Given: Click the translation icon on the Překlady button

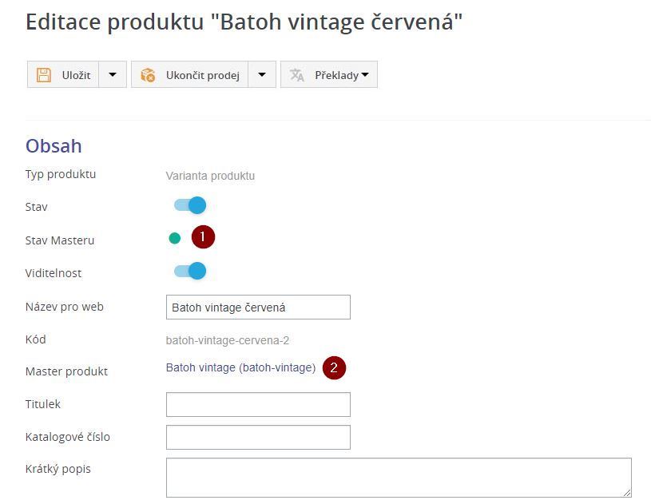Looking at the screenshot, I should tap(297, 74).
